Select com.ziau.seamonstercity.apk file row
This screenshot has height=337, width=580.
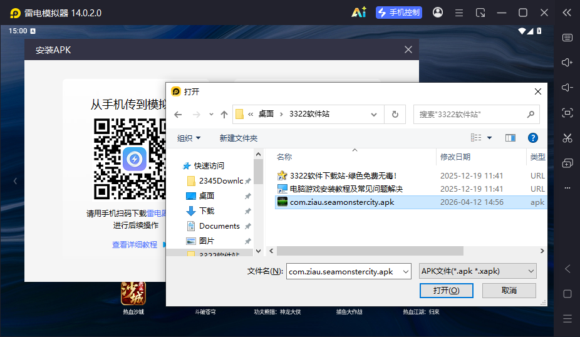[411, 202]
